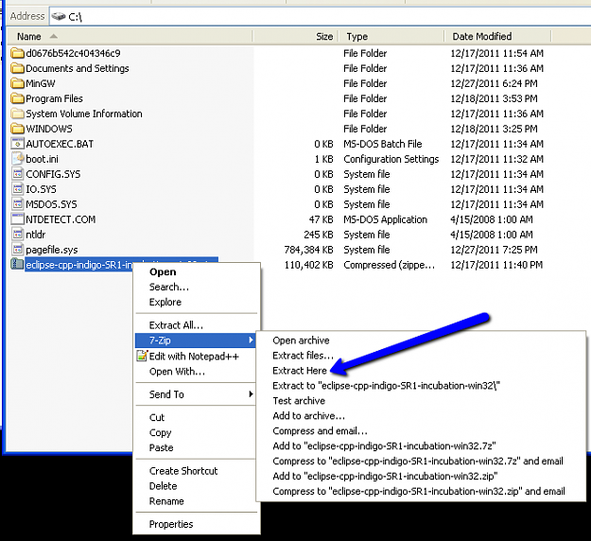Screen dimensions: 591x541
Task: Click the Compressed (zippe... type text
Action: 389,265
